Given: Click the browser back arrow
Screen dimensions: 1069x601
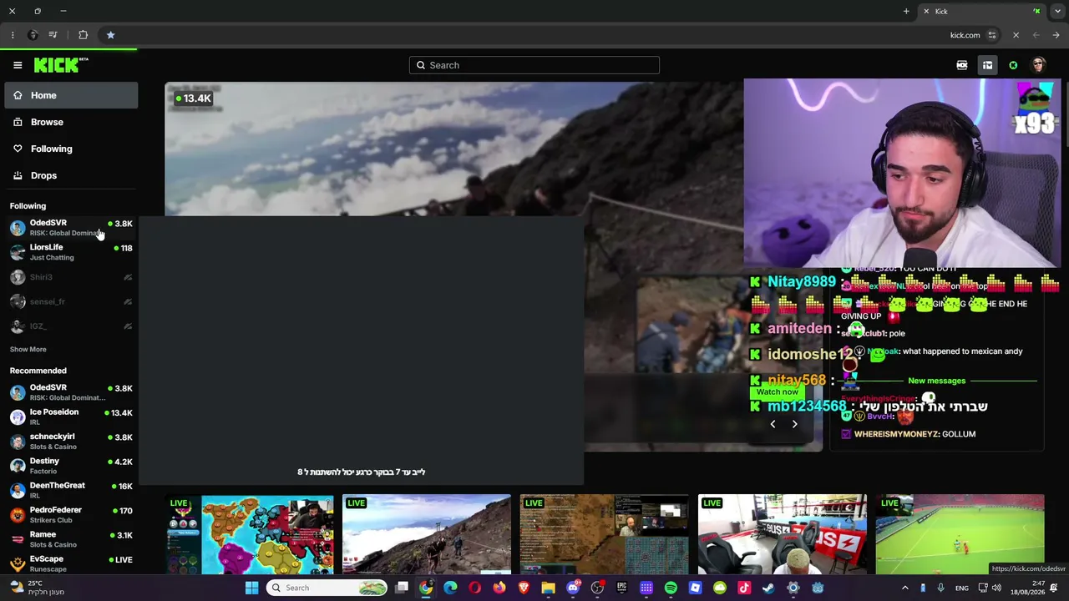Looking at the screenshot, I should coord(1056,35).
